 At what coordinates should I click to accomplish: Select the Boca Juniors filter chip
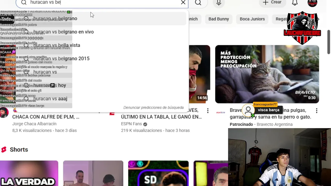[x=252, y=19]
